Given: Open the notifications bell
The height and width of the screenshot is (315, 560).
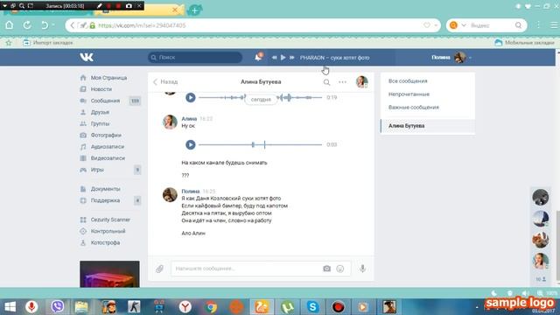Looking at the screenshot, I should (258, 57).
